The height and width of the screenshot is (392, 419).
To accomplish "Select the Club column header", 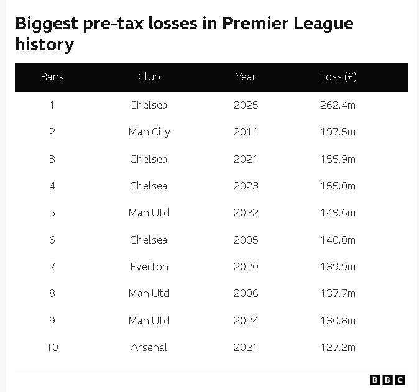I will (149, 77).
